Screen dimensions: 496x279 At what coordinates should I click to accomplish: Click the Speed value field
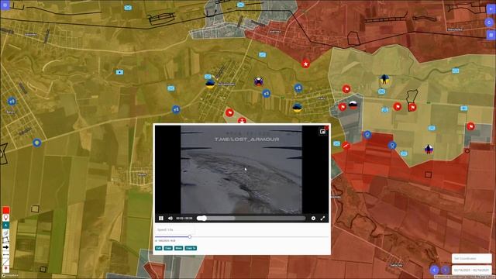point(174,229)
